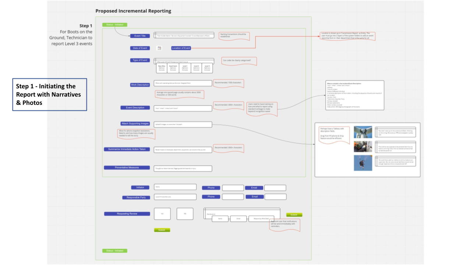The width and height of the screenshot is (471, 265).
Task: Click the Attach Supporting Images upload field
Action: [183, 125]
